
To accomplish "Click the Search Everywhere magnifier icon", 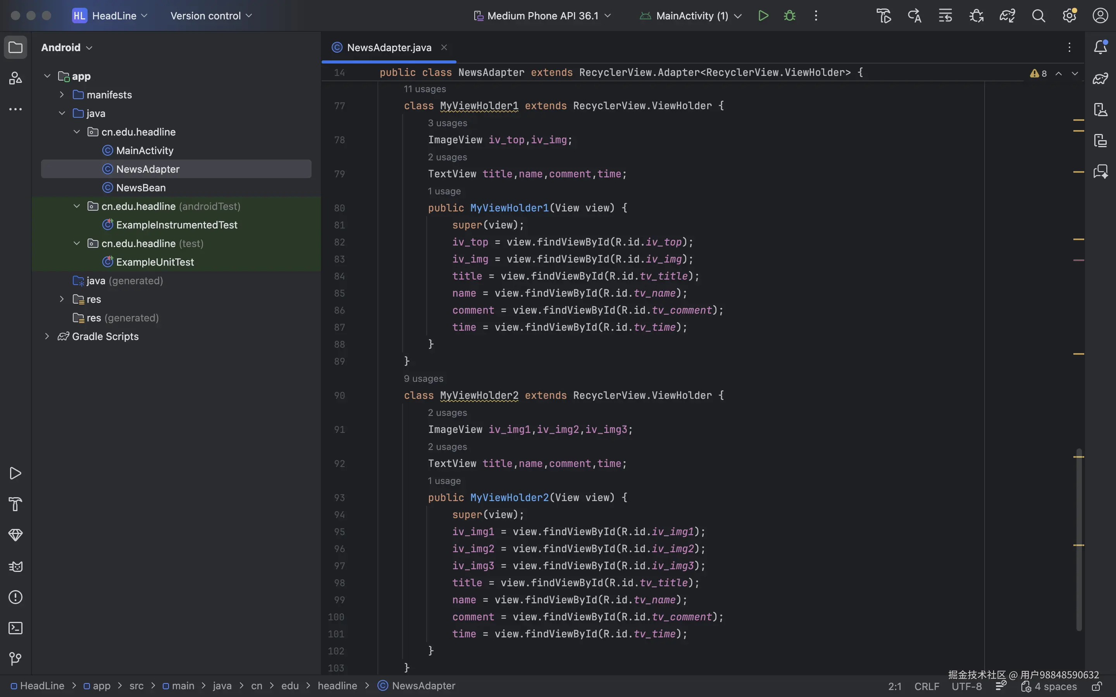I will click(x=1038, y=15).
